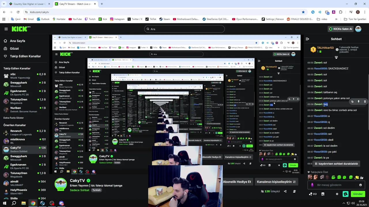369x207 pixels.
Task: Open the chat shop storefront icon
Action: (323, 194)
